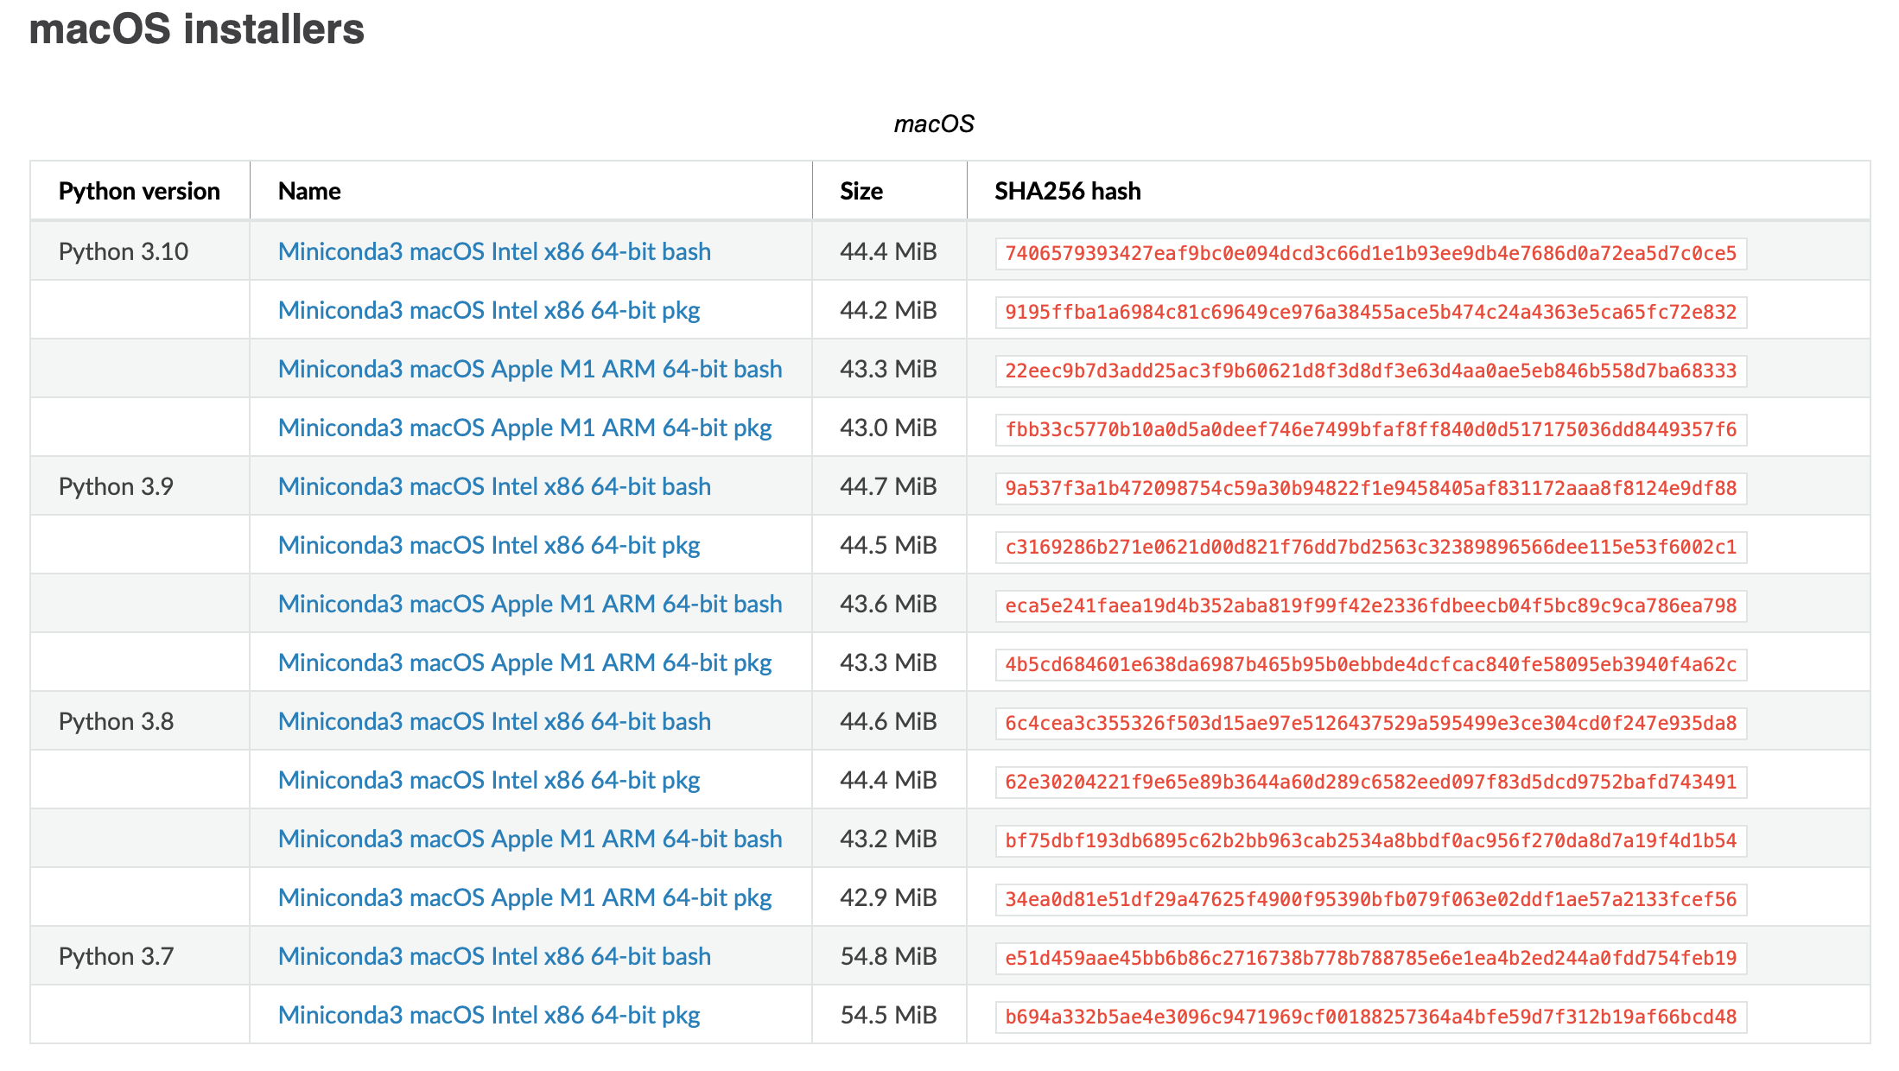Click hash starting with e51d459aae45bb6b
The width and height of the screenshot is (1899, 1071).
pos(1371,958)
